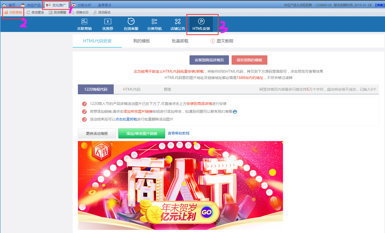385x233 pixels.
Task: Click the 供应产品交流旺旺群 text
Action: (x=308, y=5)
